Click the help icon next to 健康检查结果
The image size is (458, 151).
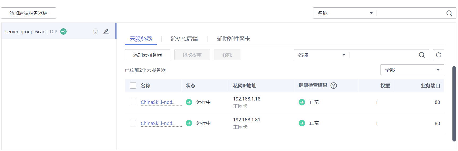click(334, 85)
